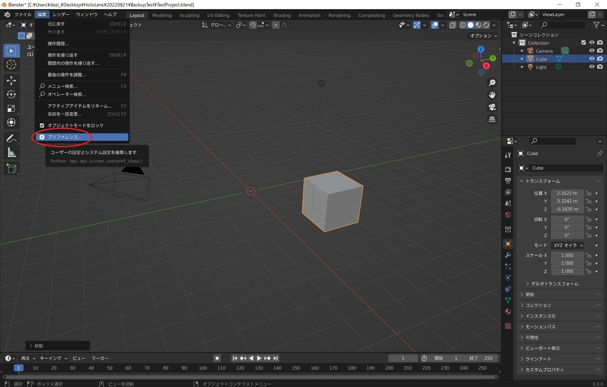Image resolution: width=607 pixels, height=387 pixels.
Task: Jump to the timeline end frame button
Action: point(276,358)
